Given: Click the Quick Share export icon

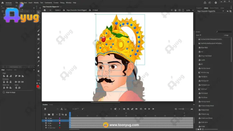Looking at the screenshot, I should [x=205, y=3].
